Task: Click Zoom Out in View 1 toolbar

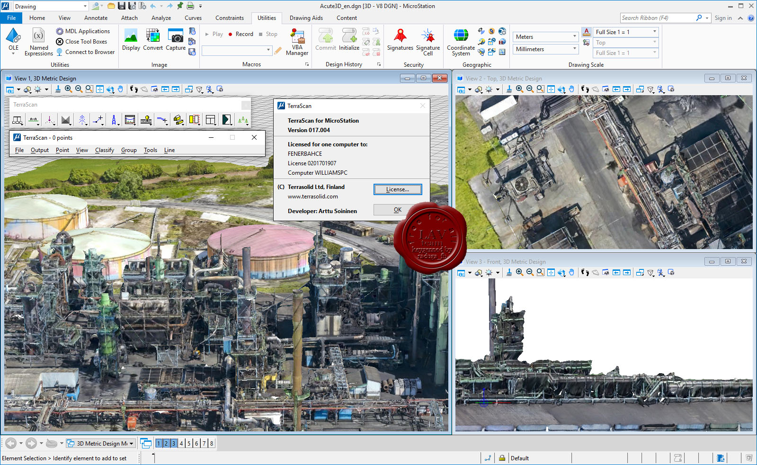Action: point(79,89)
